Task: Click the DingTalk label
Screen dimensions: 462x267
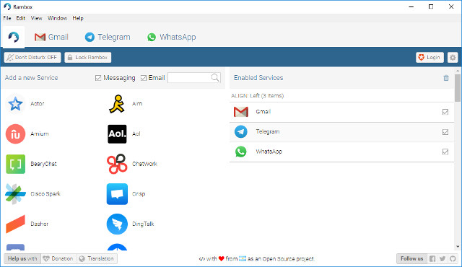Action: (x=143, y=224)
